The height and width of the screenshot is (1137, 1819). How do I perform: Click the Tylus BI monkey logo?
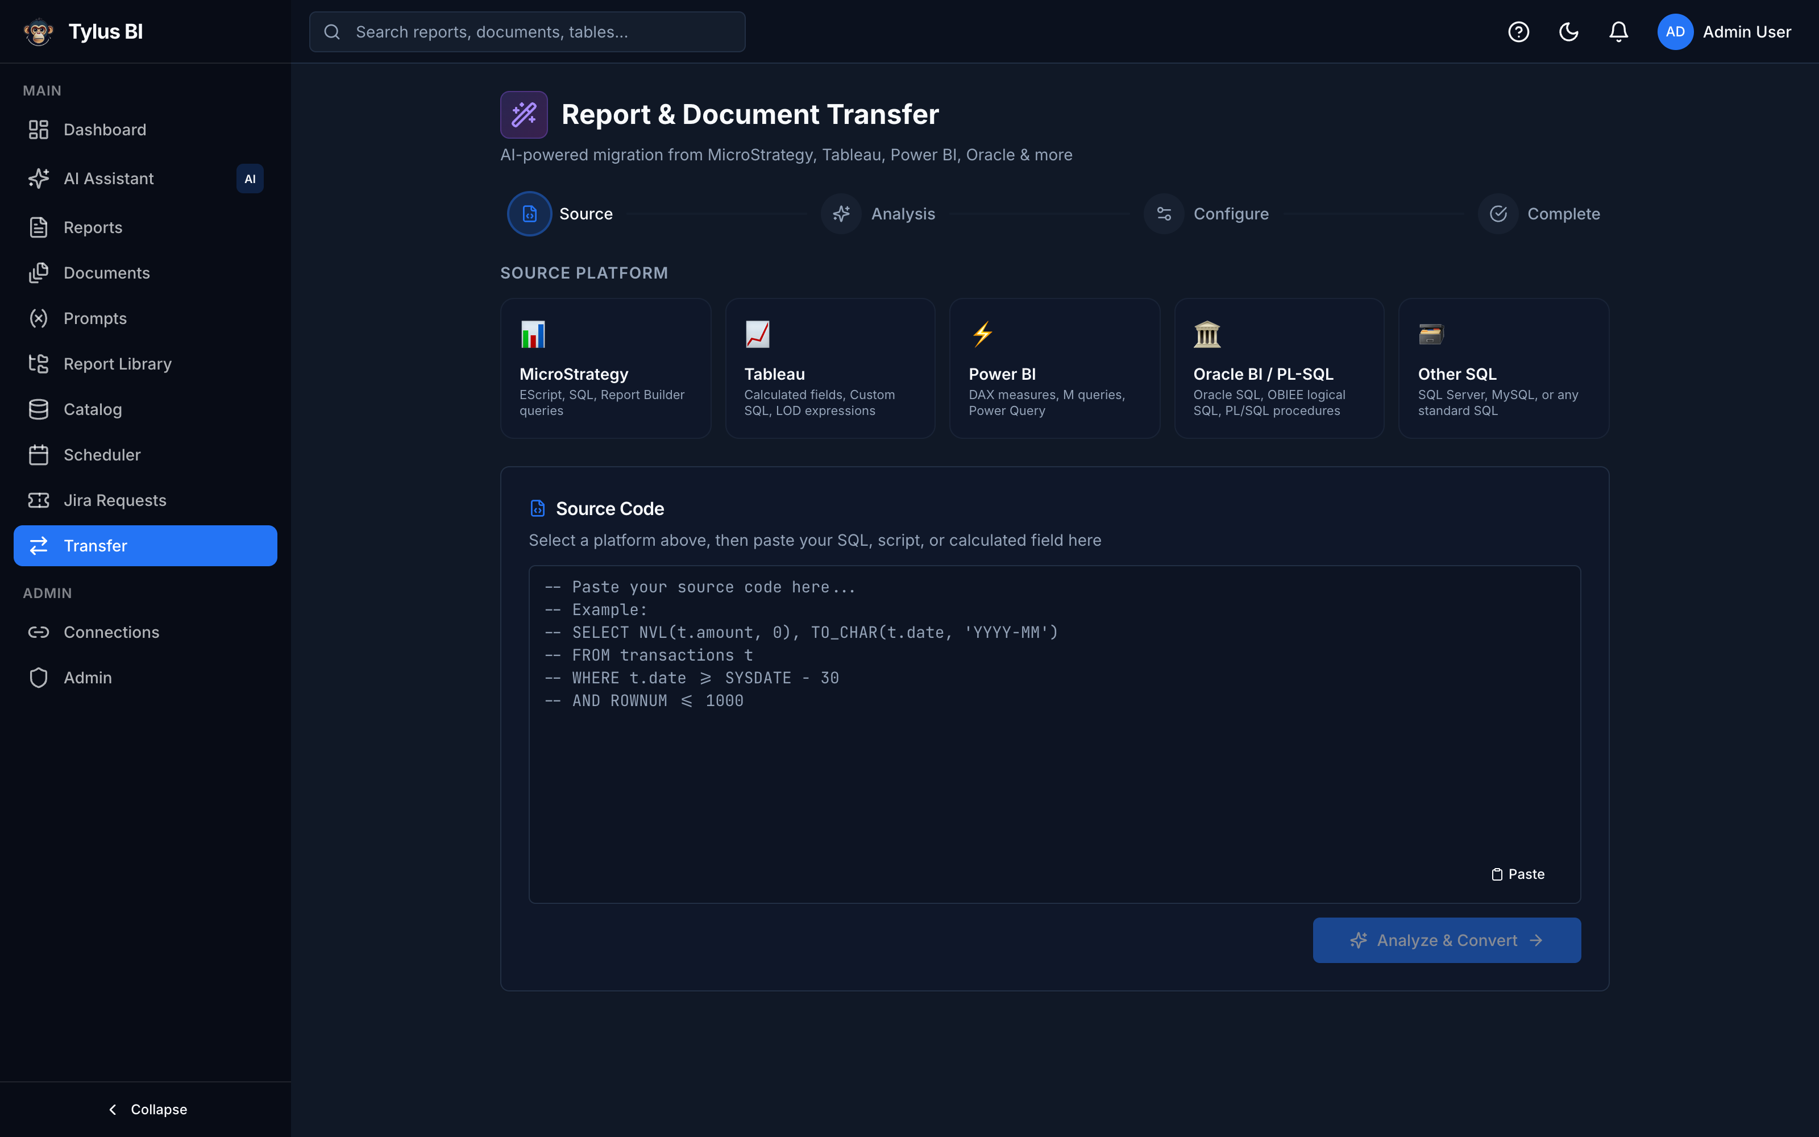pos(38,32)
